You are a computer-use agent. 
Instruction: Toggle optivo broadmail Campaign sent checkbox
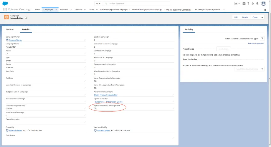95,109
